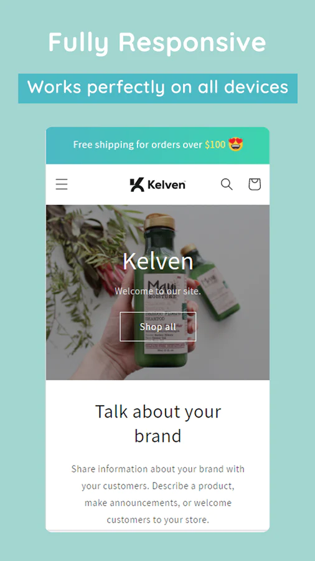Click the black K logo mark
This screenshot has width=315, height=561.
137,185
